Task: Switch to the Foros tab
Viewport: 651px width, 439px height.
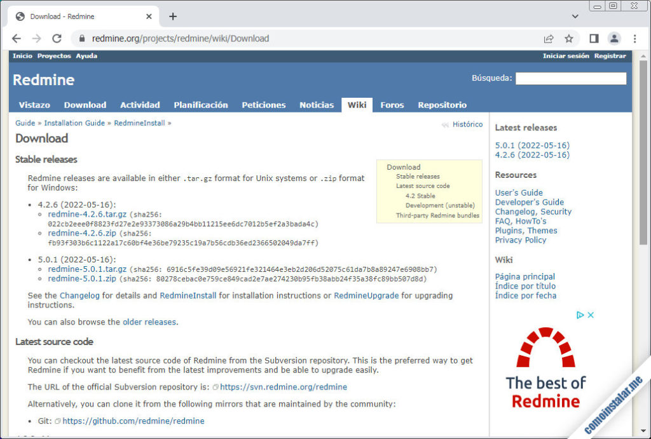Action: click(392, 105)
